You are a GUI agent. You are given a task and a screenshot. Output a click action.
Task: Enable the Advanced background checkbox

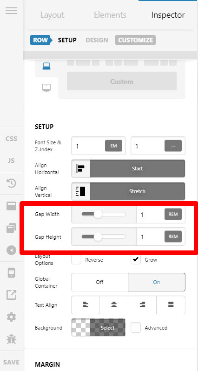point(136,328)
